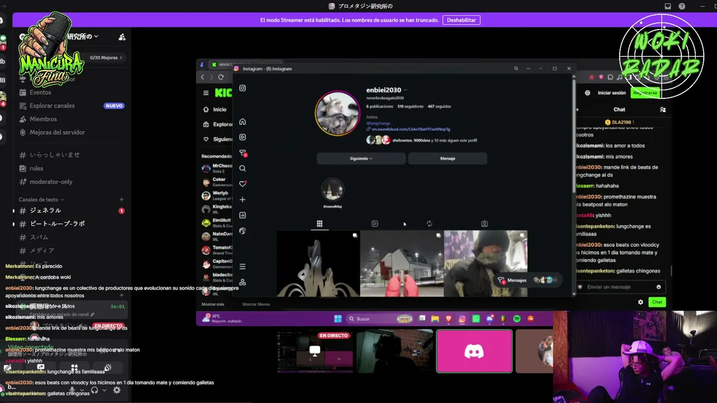Open the Kick language globe icon
717x403 pixels.
coord(587,93)
